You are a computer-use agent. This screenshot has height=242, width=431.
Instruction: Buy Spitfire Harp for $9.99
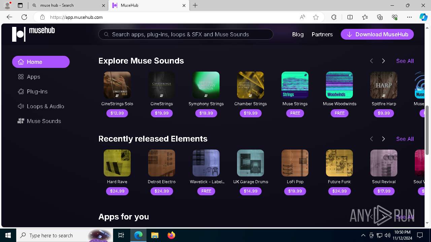pos(384,113)
